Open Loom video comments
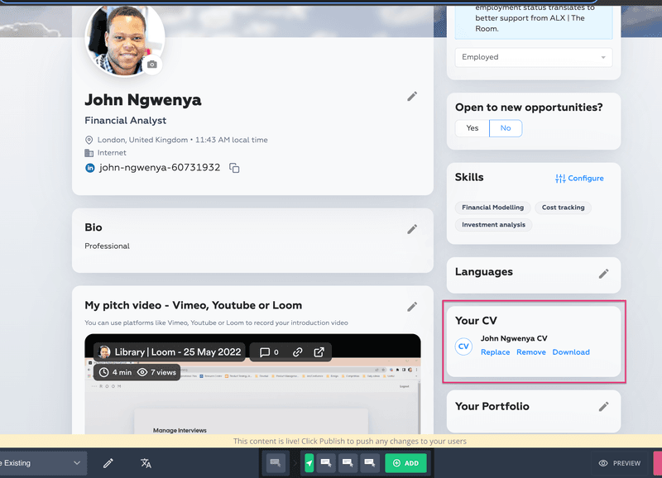Screen dimensions: 662x478 pyautogui.click(x=269, y=352)
